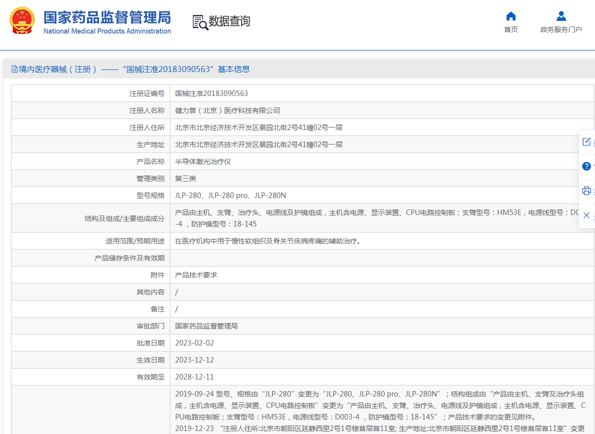Viewport: 595px width, 434px height.
Task: Click the 产品名称 label cell
Action: 91,161
